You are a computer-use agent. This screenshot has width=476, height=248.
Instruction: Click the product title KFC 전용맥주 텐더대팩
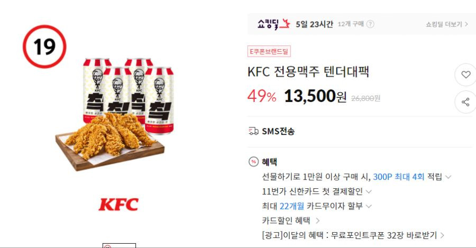point(308,72)
